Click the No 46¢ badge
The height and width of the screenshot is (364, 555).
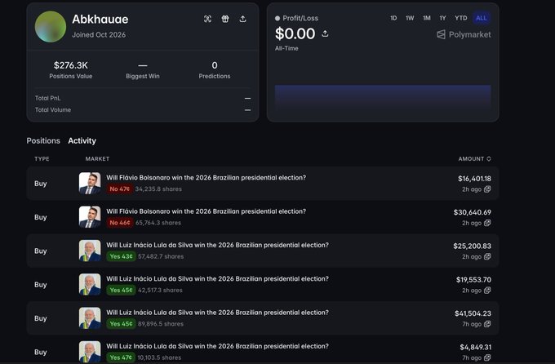pyautogui.click(x=120, y=223)
